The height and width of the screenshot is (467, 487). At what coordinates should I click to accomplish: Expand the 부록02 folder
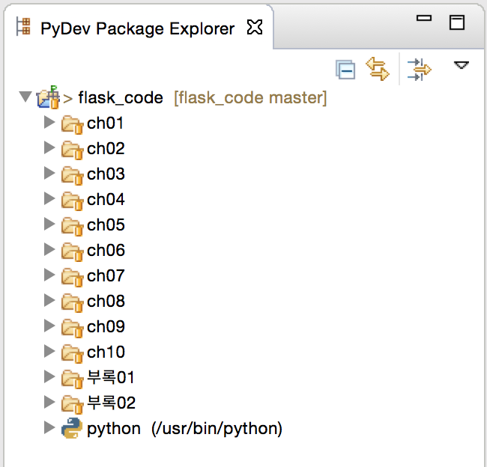tap(49, 402)
